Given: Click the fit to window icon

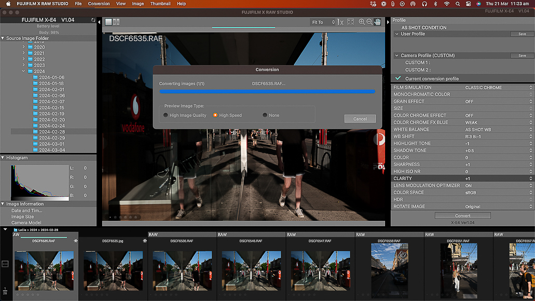Looking at the screenshot, I should click(350, 22).
